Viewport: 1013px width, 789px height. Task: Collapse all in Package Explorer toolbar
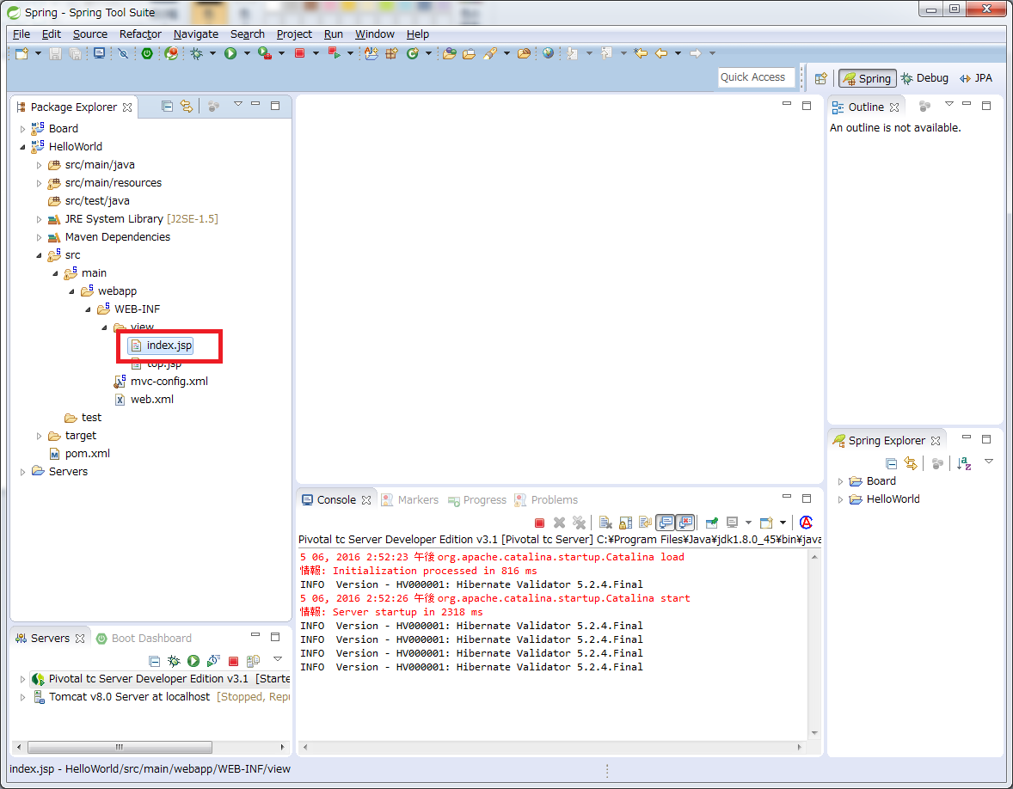pos(167,107)
